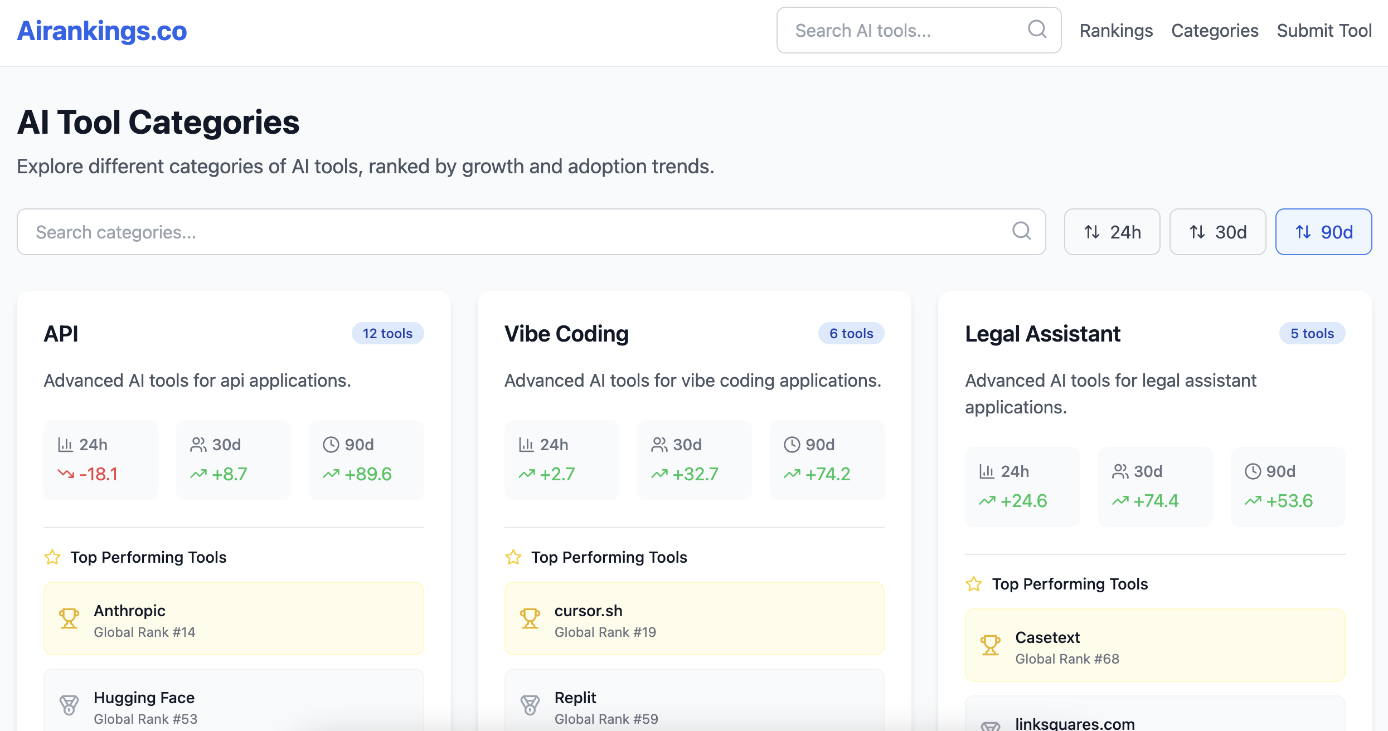Select the API 90d +89.6 stat tile
Viewport: 1388px width, 731px height.
pos(366,460)
